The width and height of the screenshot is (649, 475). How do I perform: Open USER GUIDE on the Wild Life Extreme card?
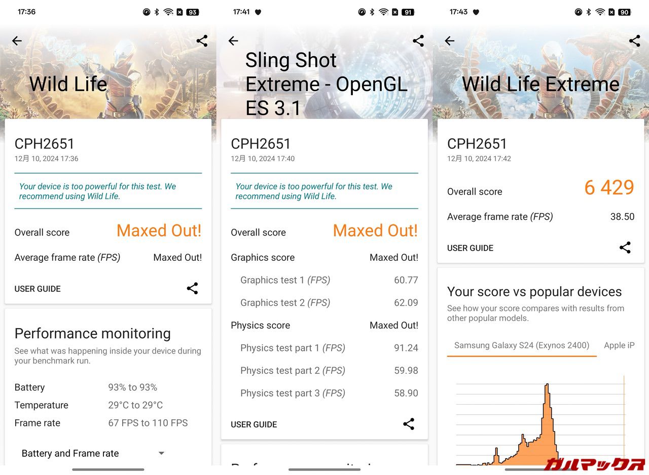470,248
